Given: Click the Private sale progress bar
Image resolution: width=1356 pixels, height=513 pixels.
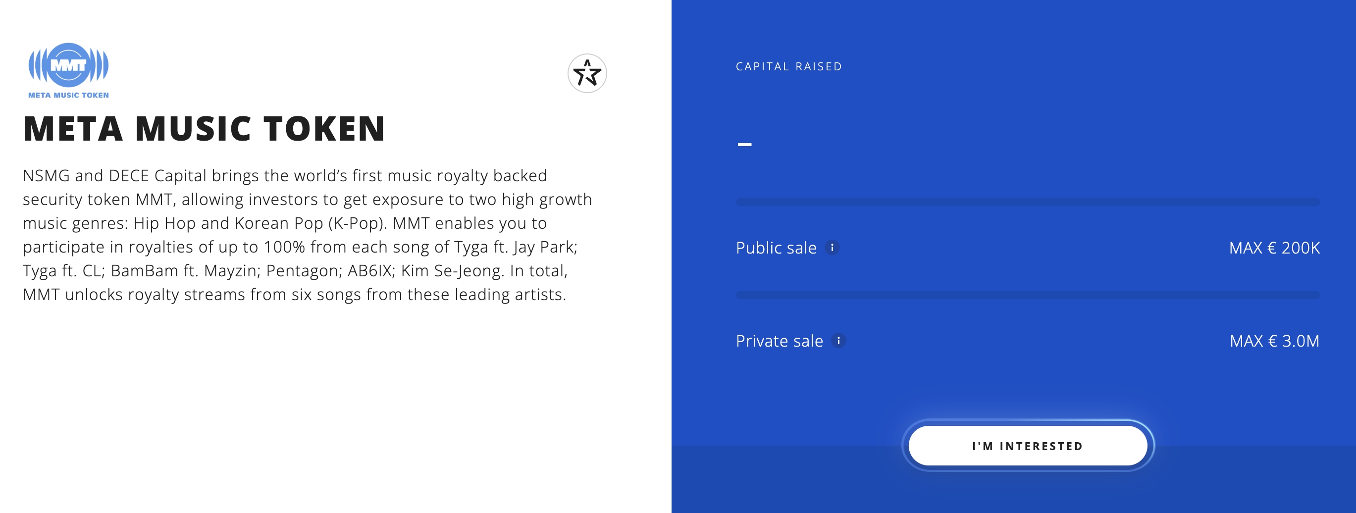Looking at the screenshot, I should click(1028, 295).
